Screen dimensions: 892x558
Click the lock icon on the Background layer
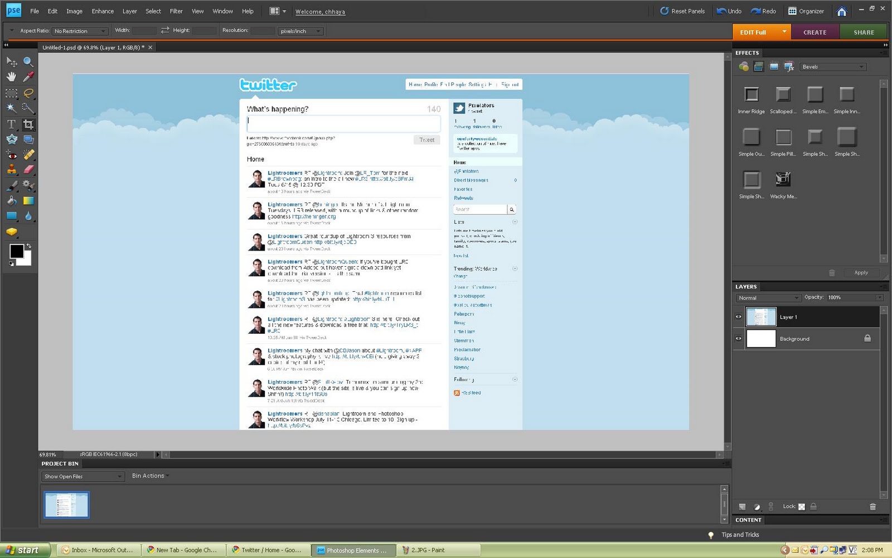(x=867, y=338)
